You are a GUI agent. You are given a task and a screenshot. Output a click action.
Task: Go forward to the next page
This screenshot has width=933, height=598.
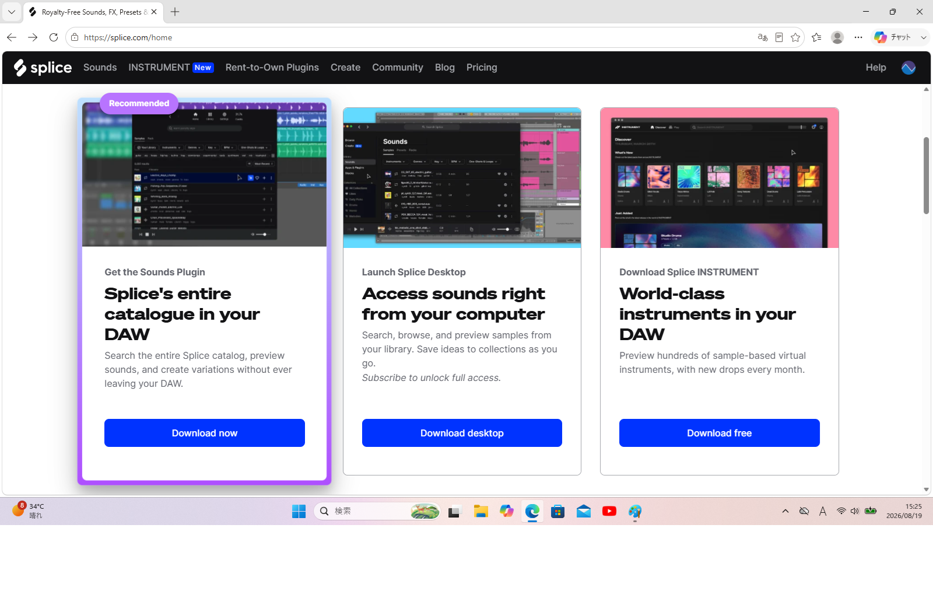coord(33,37)
